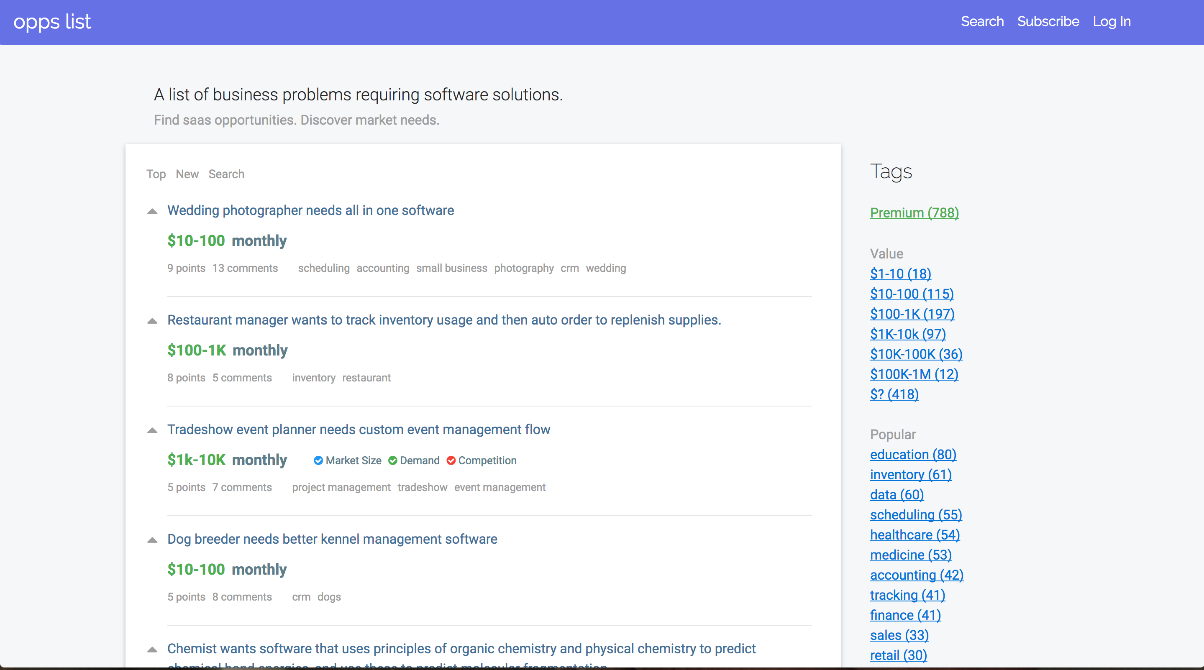Open 13 comments on the wedding post
1204x670 pixels.
coord(245,268)
